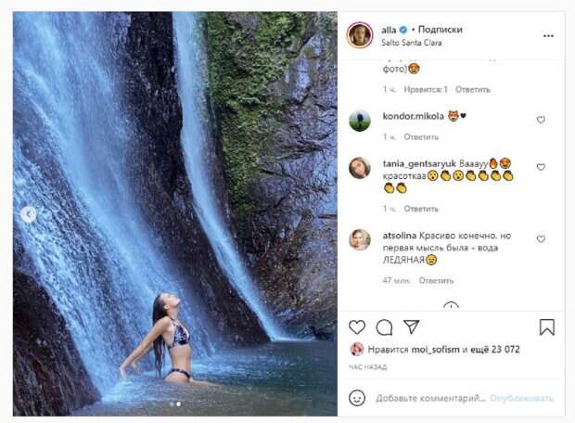
Task: Like the post with heart icon
Action: pyautogui.click(x=357, y=327)
